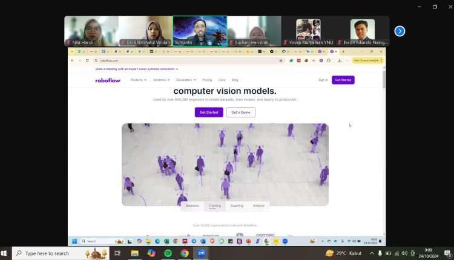
Task: Click the yellow Chrome update button
Action: click(x=367, y=60)
